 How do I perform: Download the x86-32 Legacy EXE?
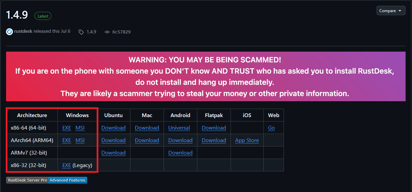click(x=67, y=165)
